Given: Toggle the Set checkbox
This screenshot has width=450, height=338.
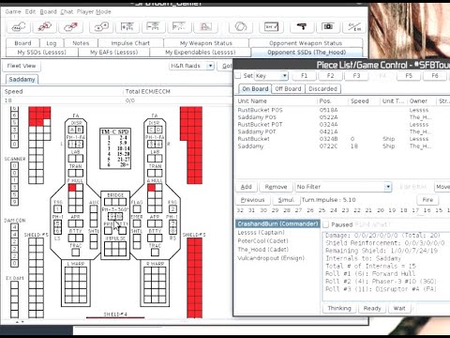Looking at the screenshot, I should coord(238,76).
